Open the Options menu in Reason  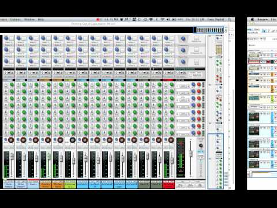click(x=15, y=20)
